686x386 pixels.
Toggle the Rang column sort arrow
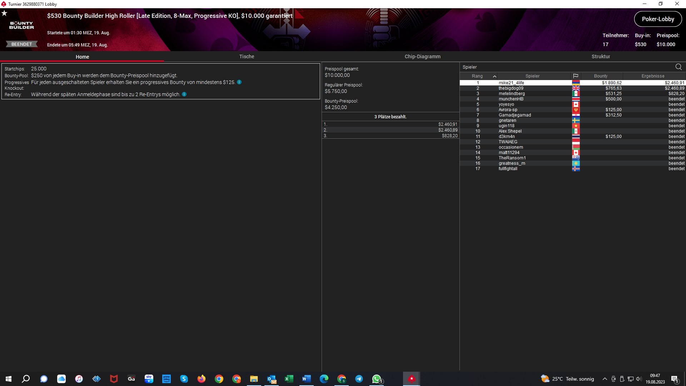pos(494,76)
